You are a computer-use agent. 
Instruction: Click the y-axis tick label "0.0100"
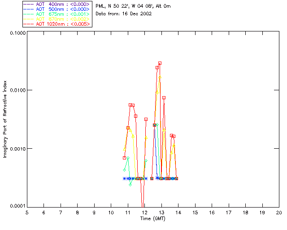[x=18, y=90]
